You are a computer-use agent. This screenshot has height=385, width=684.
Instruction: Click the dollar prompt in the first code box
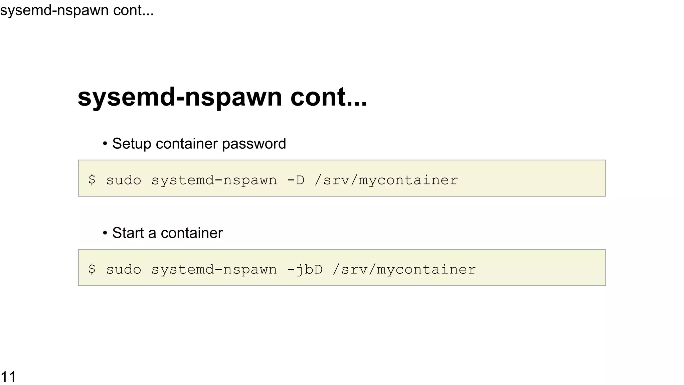tap(92, 180)
